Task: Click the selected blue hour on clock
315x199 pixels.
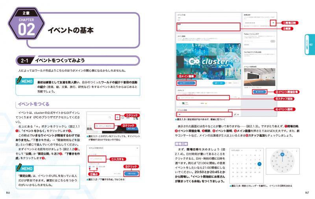Action: pyautogui.click(x=282, y=154)
